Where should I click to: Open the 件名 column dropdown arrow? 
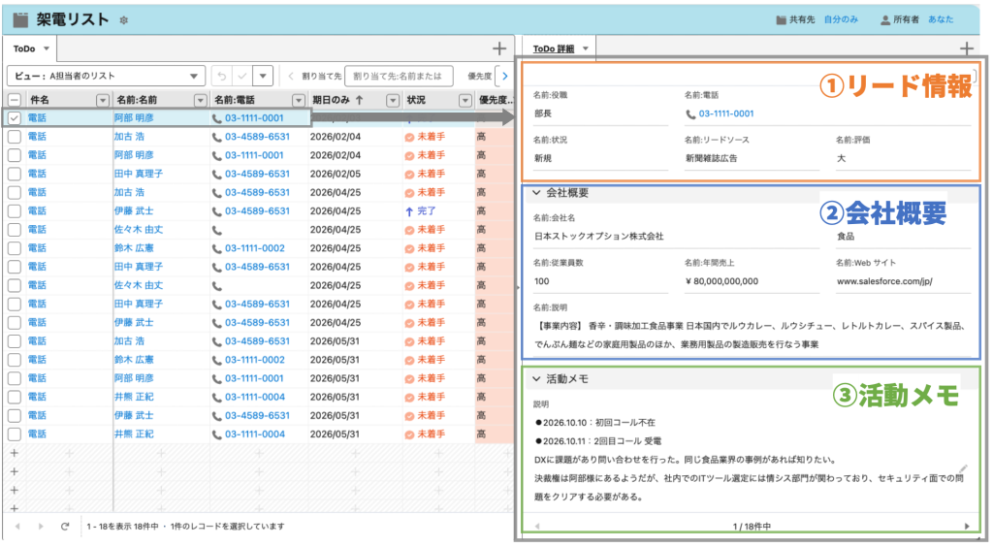(x=102, y=99)
